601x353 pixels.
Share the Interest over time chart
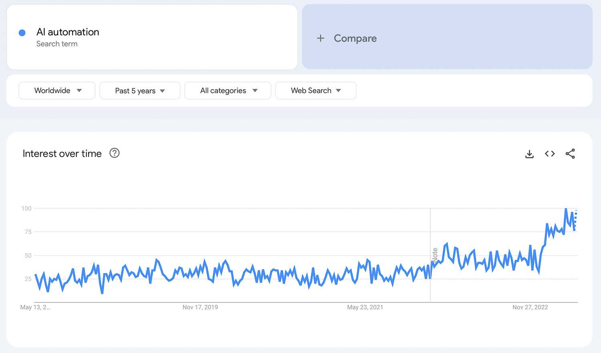tap(570, 153)
